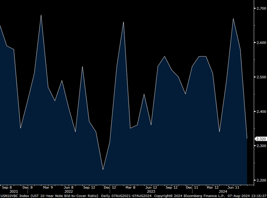This screenshot has height=198, width=267.
Task: Click the Jun 8 axis label
Action: (x=68, y=187)
